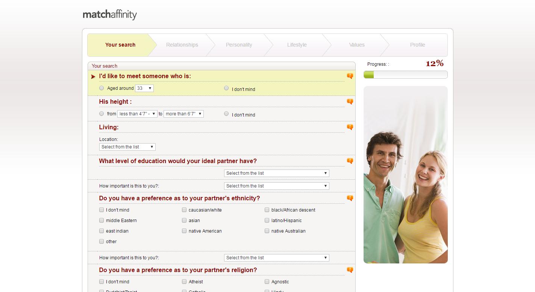Select 'I don't mind' radio for age
Screen dimensions: 535x292
[226, 88]
